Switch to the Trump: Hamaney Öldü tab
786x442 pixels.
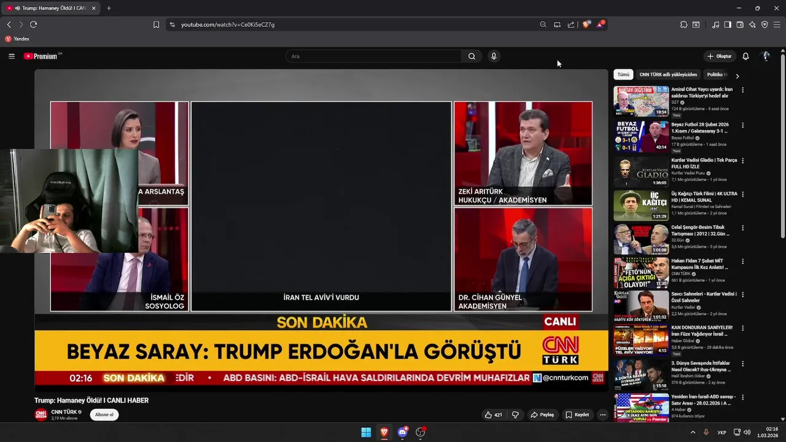point(50,8)
